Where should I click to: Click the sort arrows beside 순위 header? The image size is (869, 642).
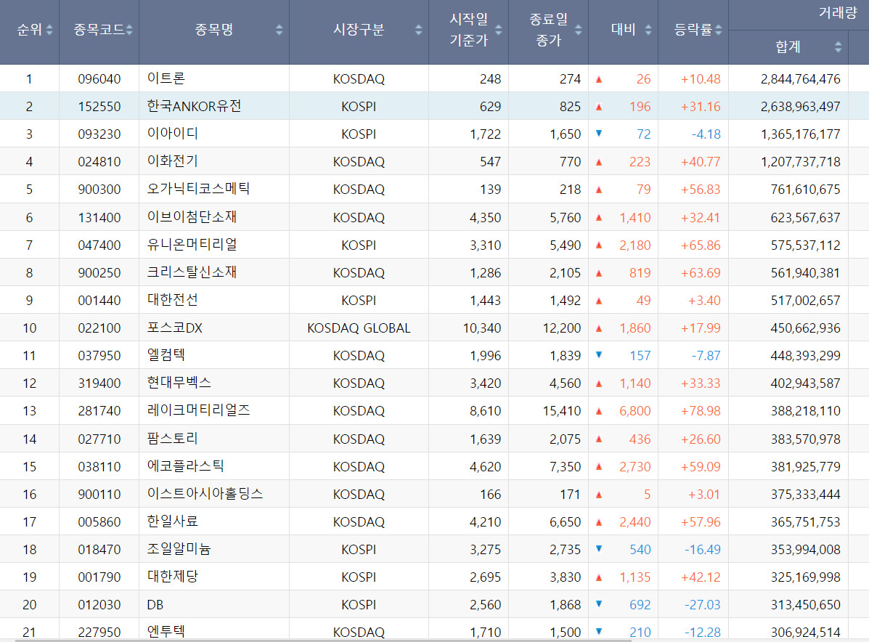[x=49, y=30]
